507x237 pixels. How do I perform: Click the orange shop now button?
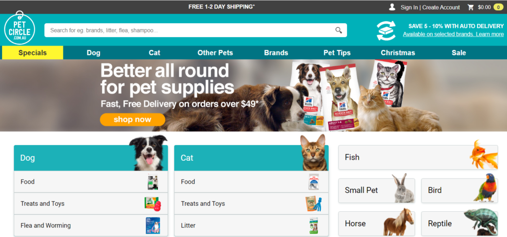[x=133, y=120]
